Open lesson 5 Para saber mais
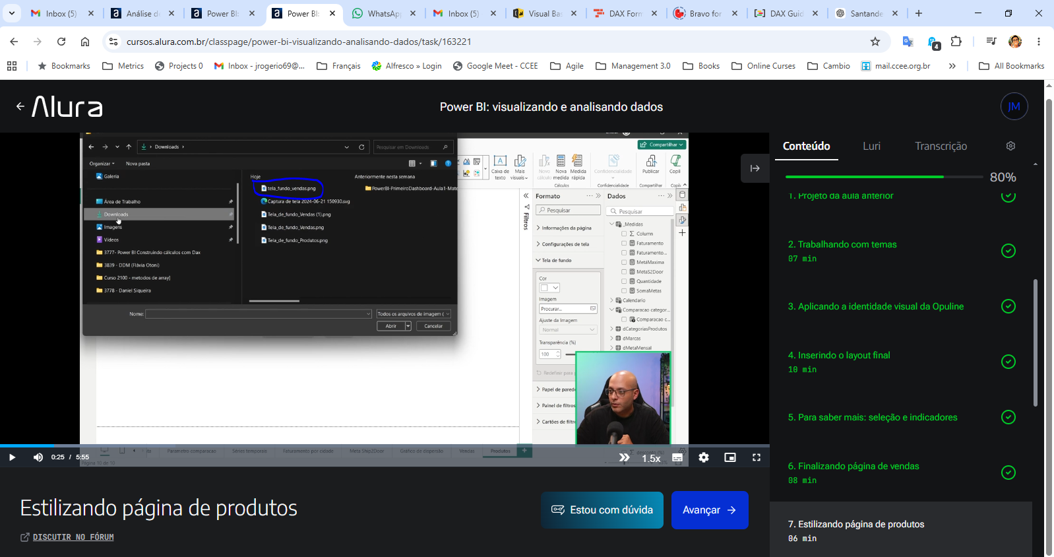This screenshot has height=557, width=1054. tap(873, 417)
